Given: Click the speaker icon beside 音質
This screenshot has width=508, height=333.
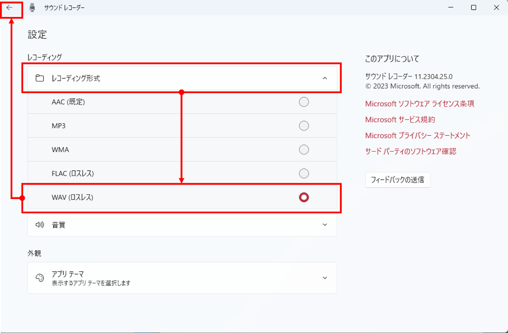Looking at the screenshot, I should tap(40, 225).
